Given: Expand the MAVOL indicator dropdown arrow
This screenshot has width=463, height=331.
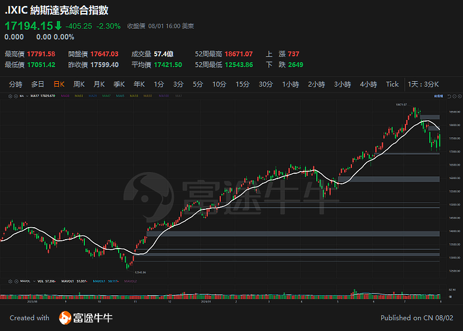Looking at the screenshot, I should 34,281.
